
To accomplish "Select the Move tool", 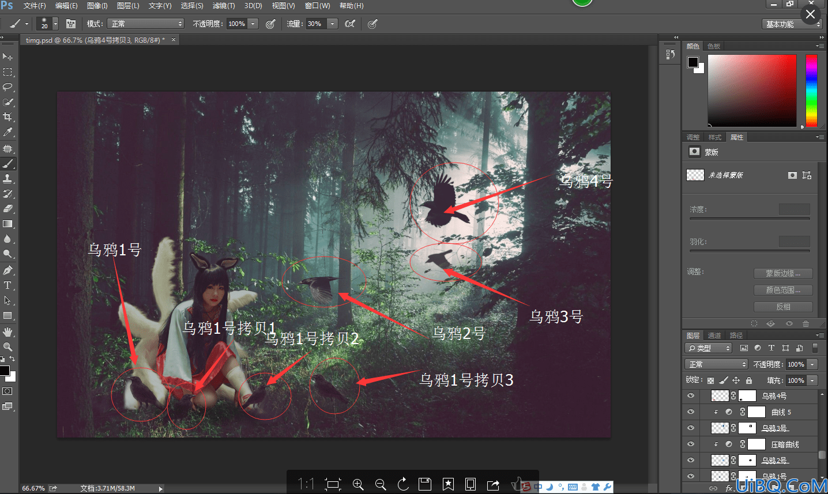I will pyautogui.click(x=7, y=56).
